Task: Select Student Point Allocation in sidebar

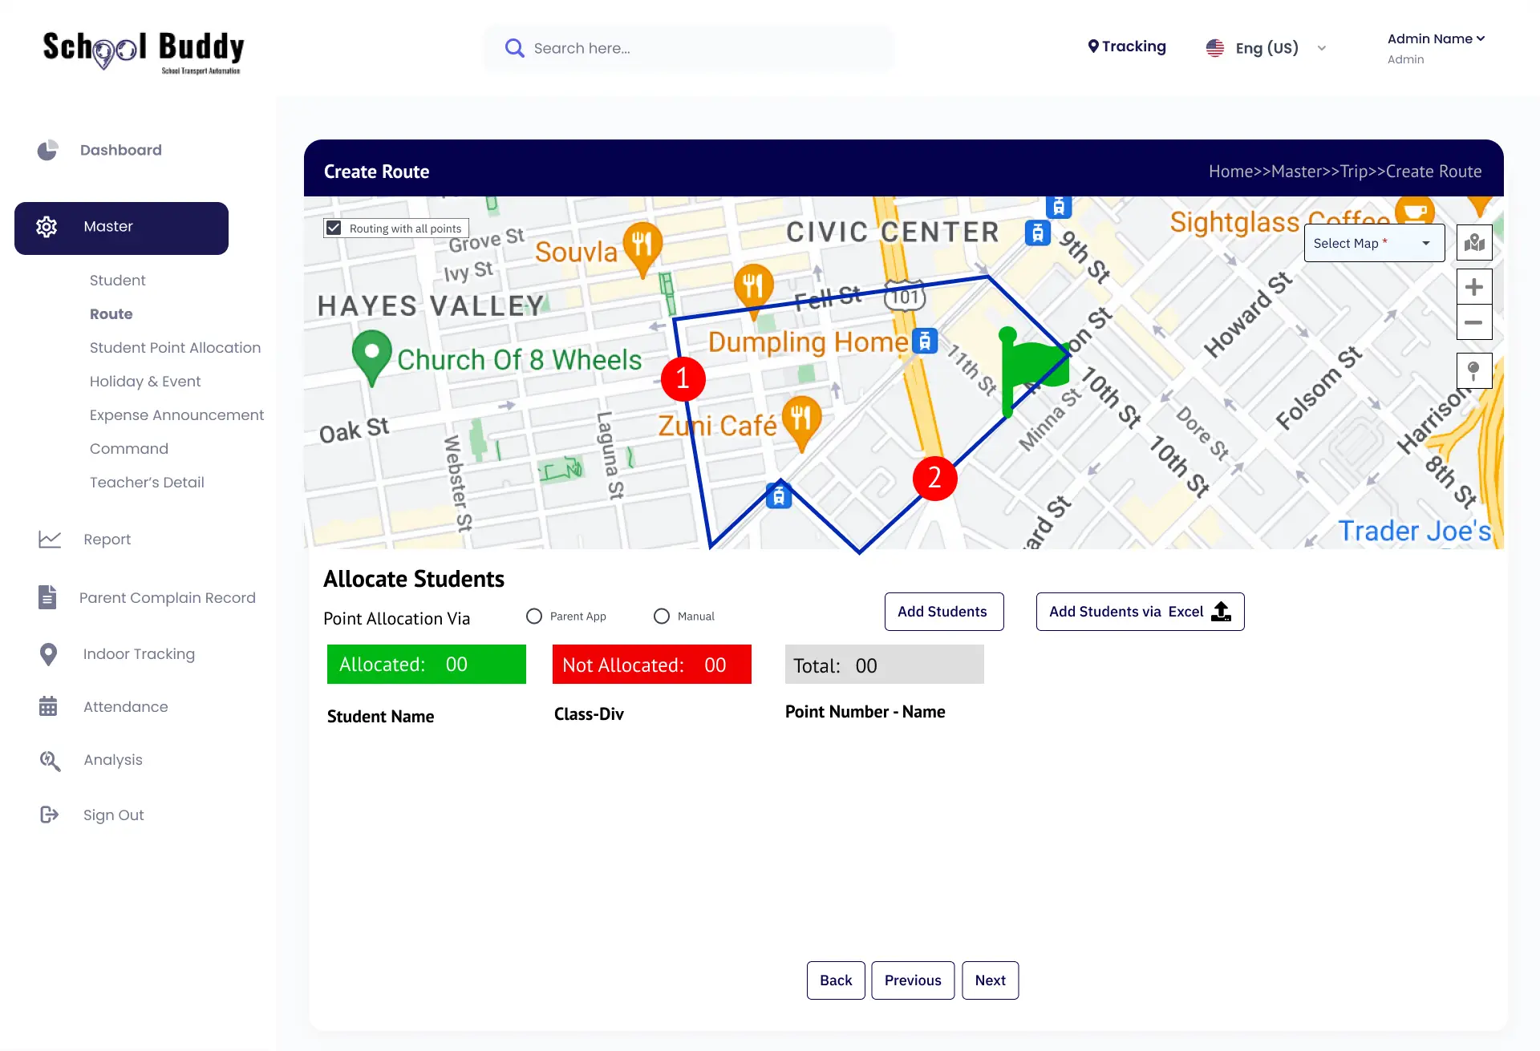Action: point(175,347)
